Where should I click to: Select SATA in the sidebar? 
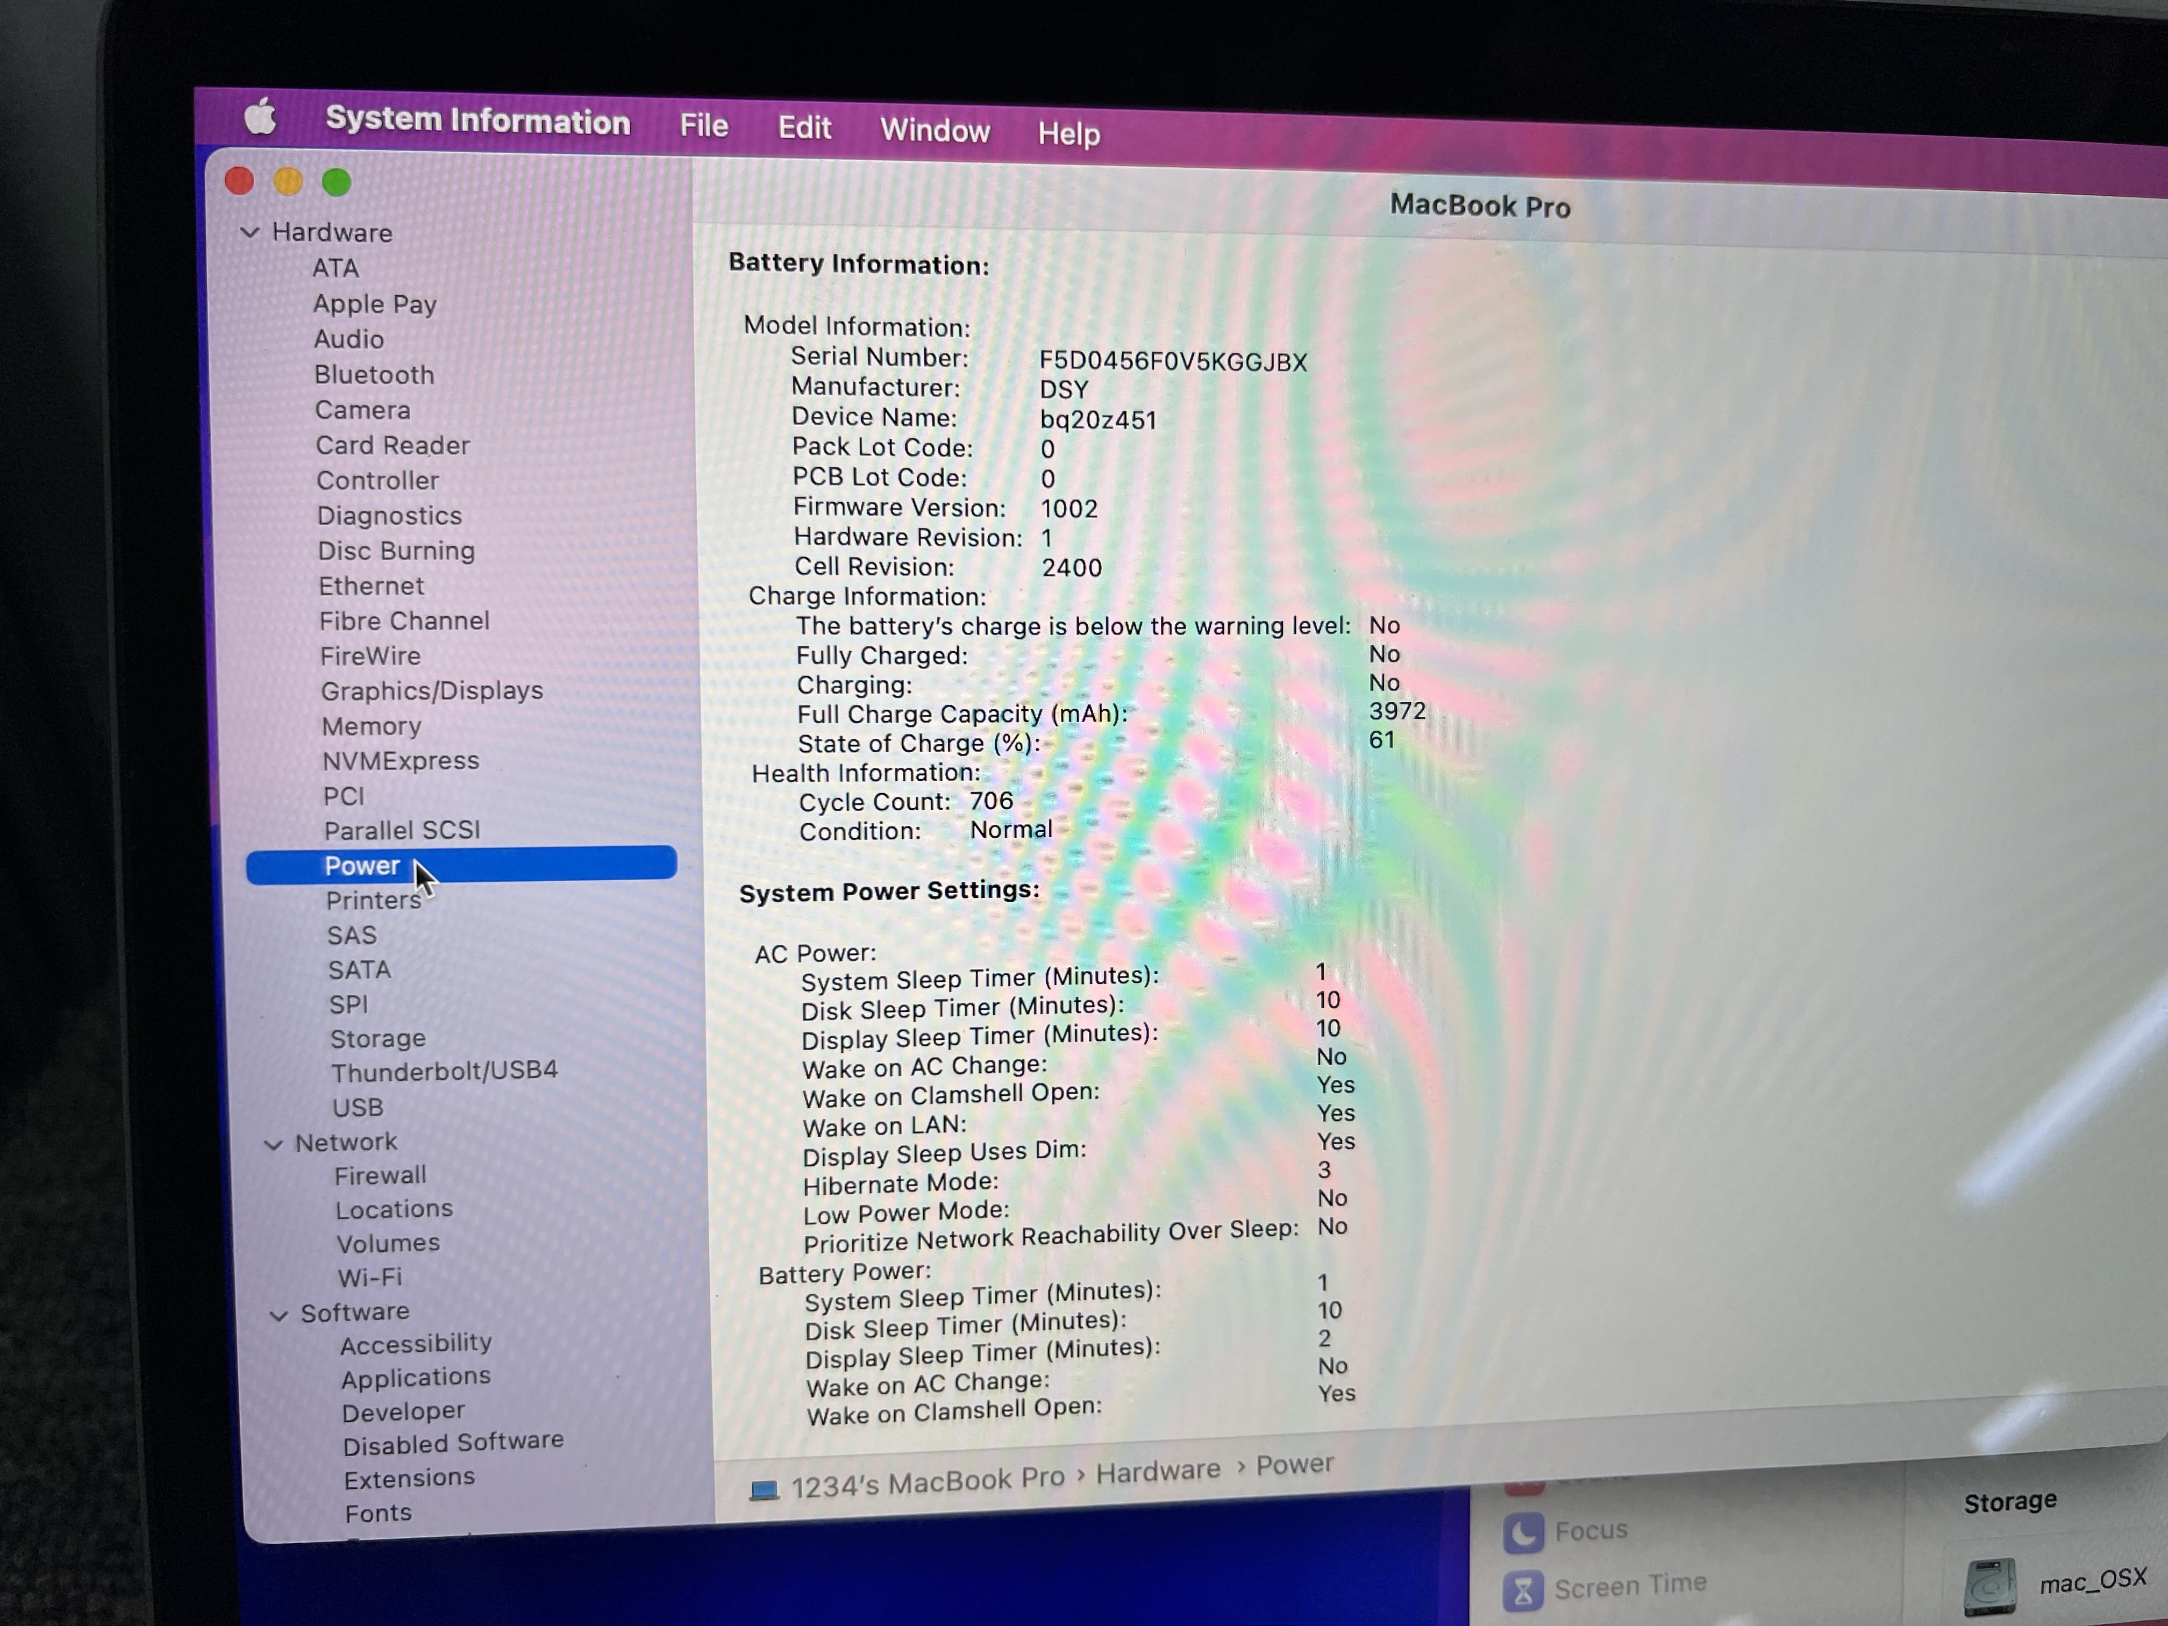pyautogui.click(x=359, y=969)
